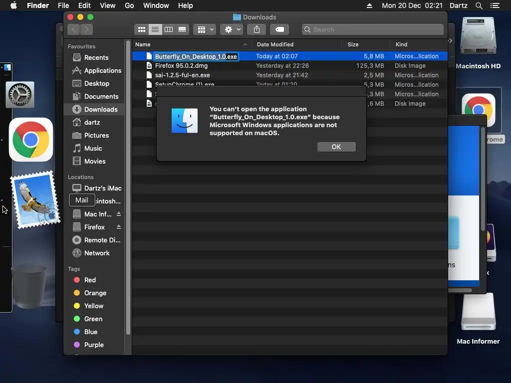Open the Go menu
This screenshot has height=383, width=511.
coord(129,5)
